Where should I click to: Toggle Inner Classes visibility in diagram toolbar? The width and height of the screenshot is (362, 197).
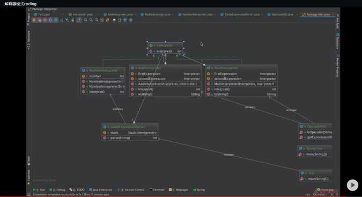(x=56, y=20)
